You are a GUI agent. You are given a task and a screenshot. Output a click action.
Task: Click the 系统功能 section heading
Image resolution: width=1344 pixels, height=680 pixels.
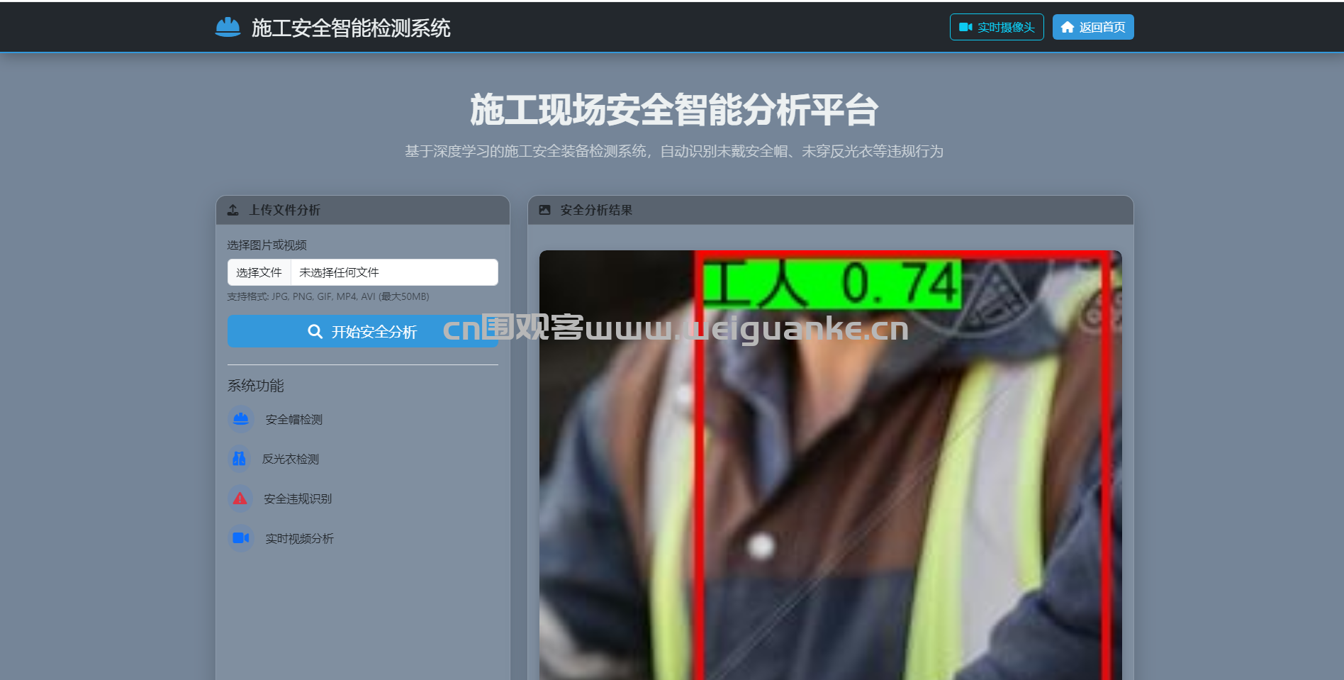pyautogui.click(x=255, y=386)
